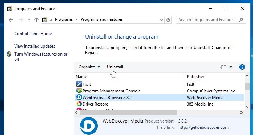Open the Organize menu
Image resolution: width=253 pixels, height=135 pixels.
pyautogui.click(x=89, y=67)
